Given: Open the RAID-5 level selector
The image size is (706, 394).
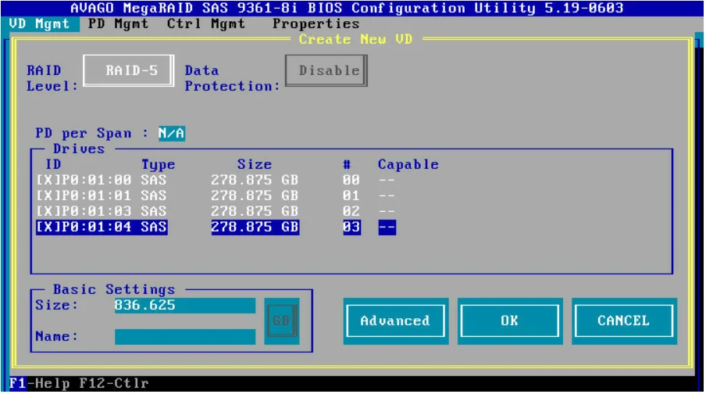Looking at the screenshot, I should click(129, 71).
